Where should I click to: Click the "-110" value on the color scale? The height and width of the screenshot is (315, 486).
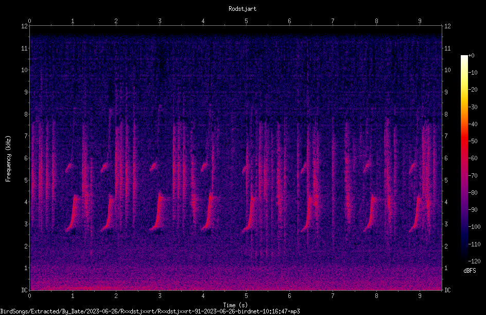pos(474,244)
